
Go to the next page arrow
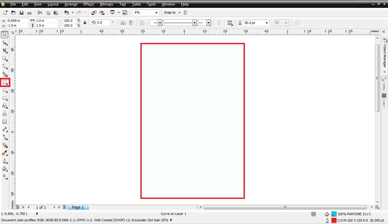pyautogui.click(x=54, y=207)
